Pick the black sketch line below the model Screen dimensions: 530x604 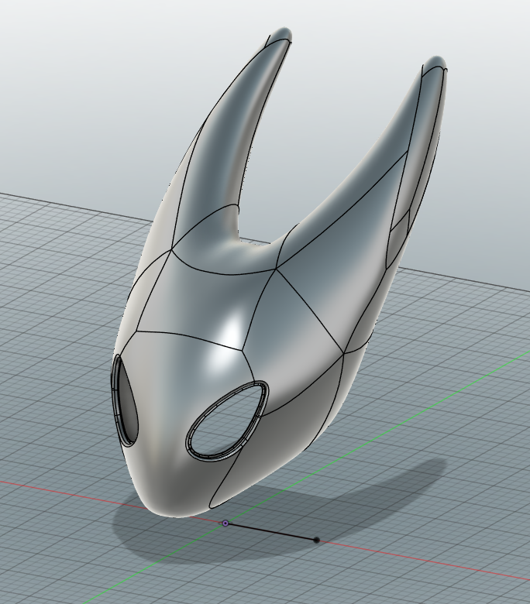pyautogui.click(x=271, y=531)
